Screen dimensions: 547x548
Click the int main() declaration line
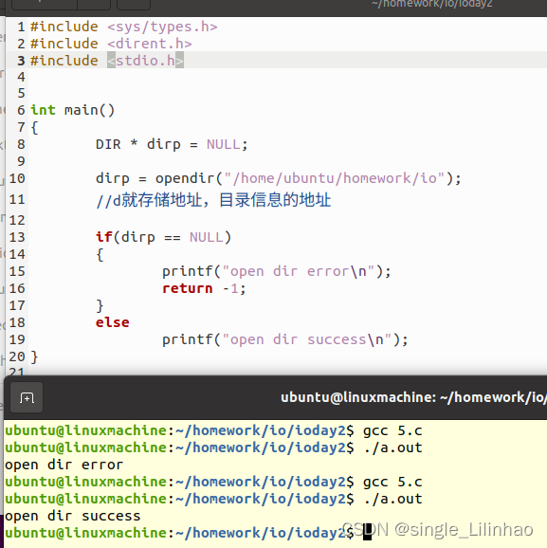coord(72,110)
